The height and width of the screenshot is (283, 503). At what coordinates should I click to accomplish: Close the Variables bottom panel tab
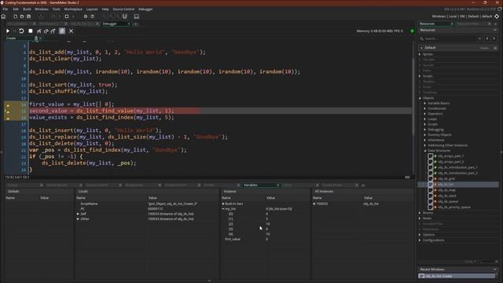coord(278,186)
